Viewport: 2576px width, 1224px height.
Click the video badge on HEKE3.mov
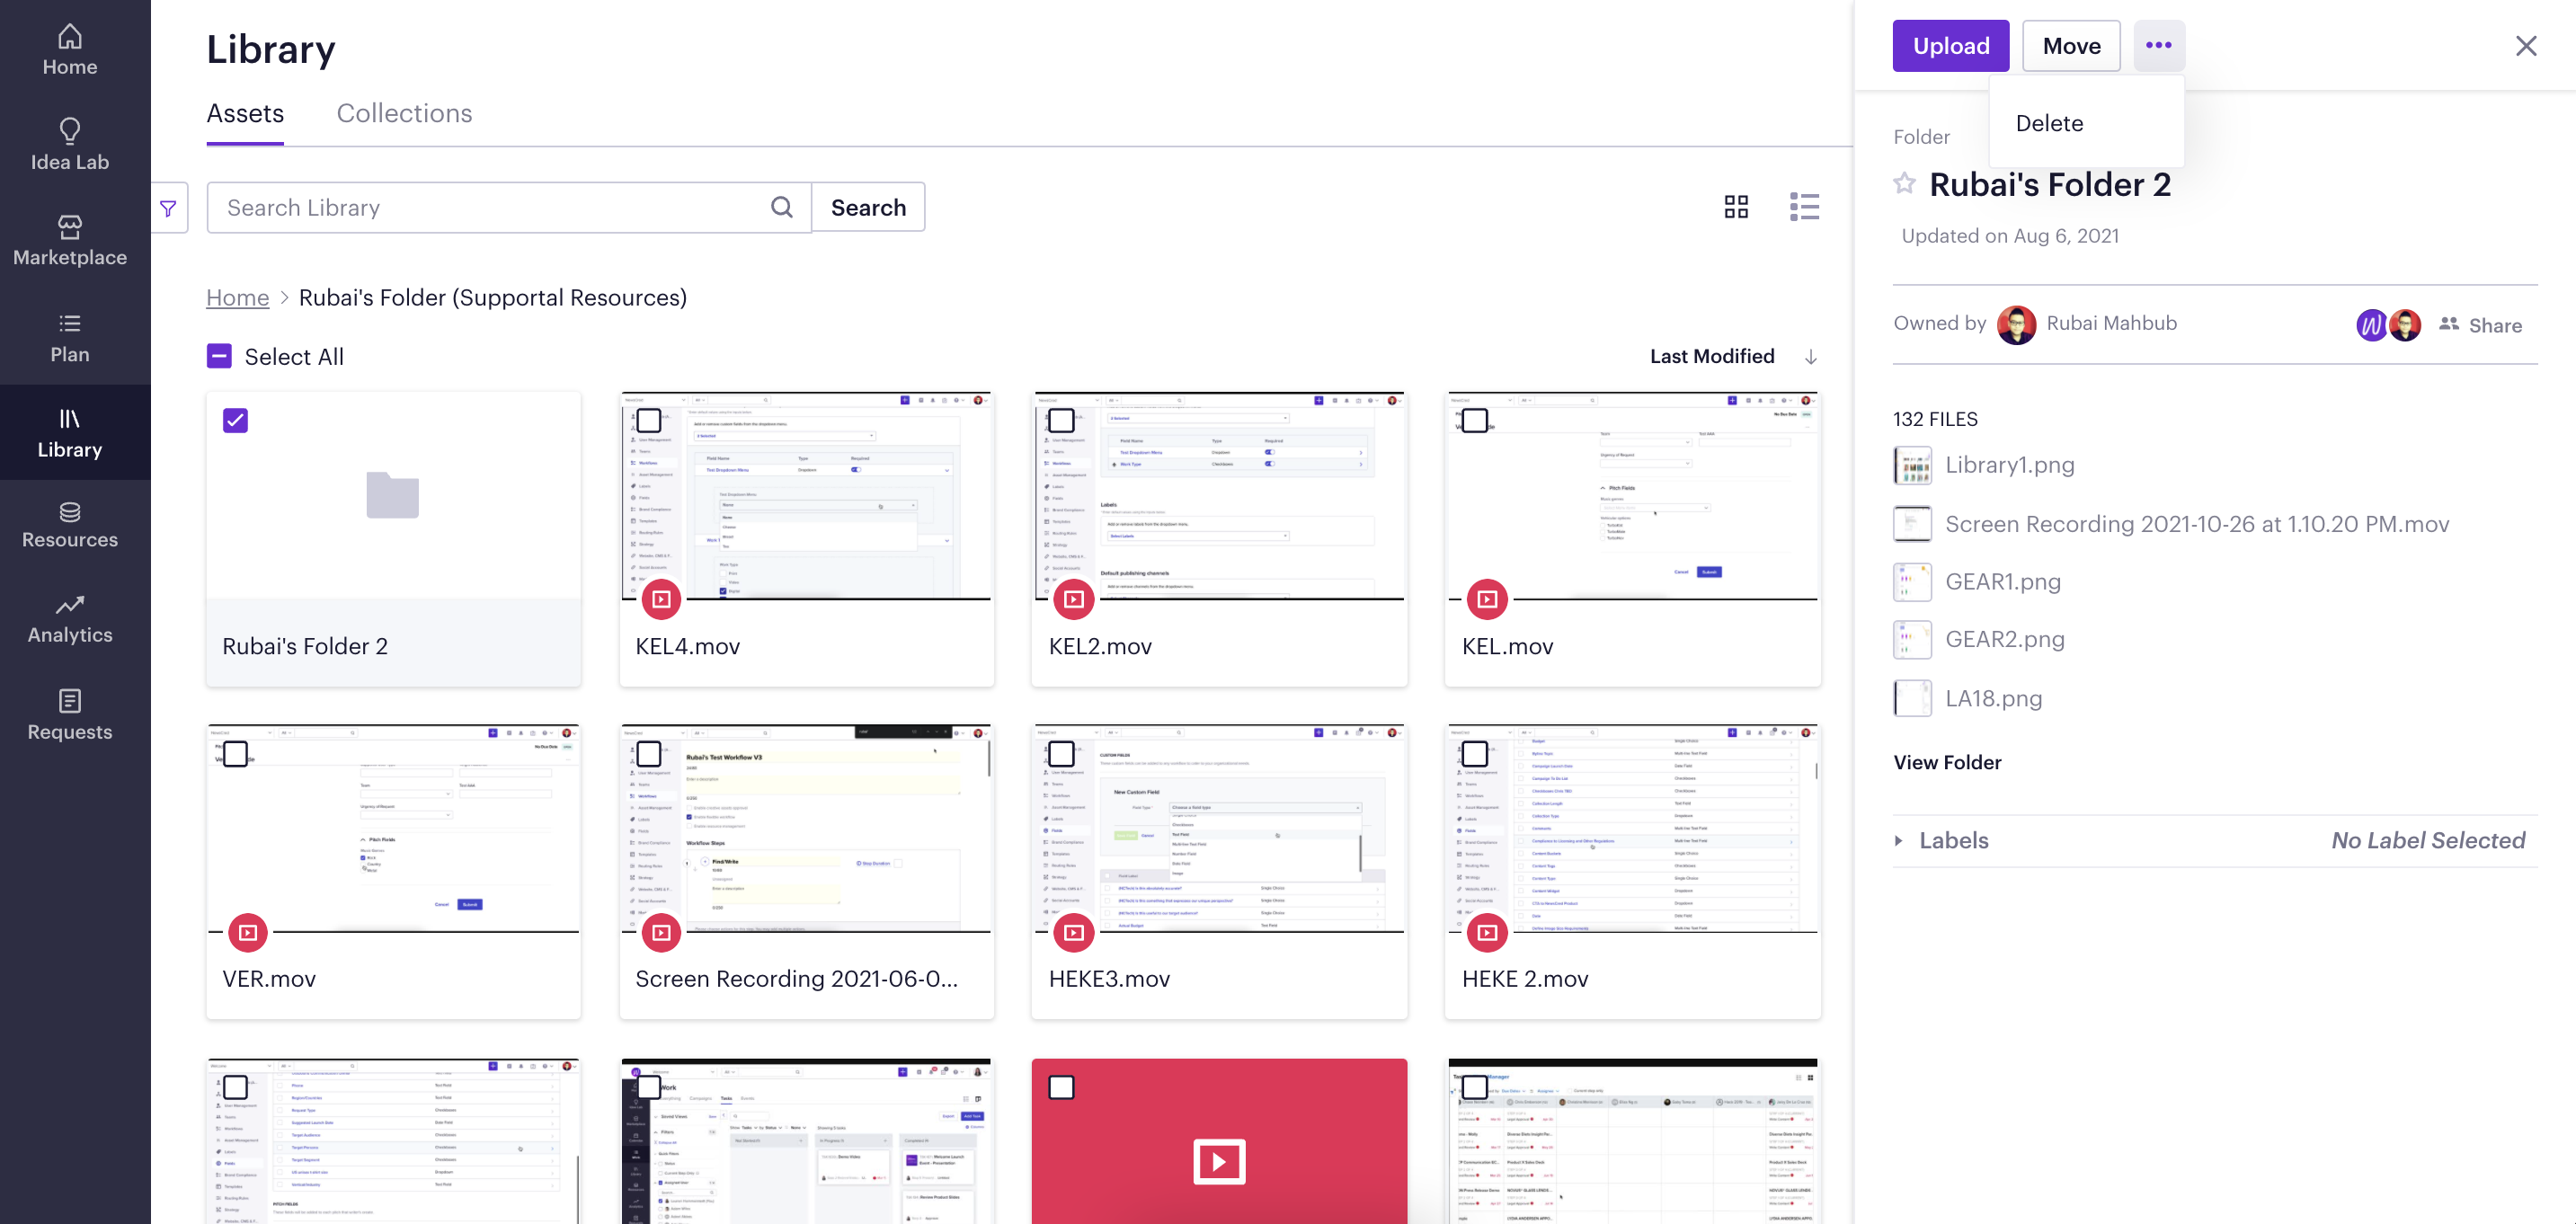pyautogui.click(x=1074, y=932)
